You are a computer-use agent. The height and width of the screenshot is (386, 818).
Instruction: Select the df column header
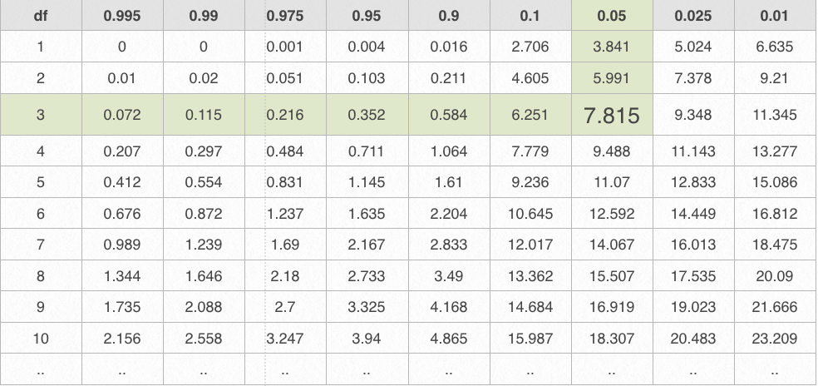coord(40,16)
